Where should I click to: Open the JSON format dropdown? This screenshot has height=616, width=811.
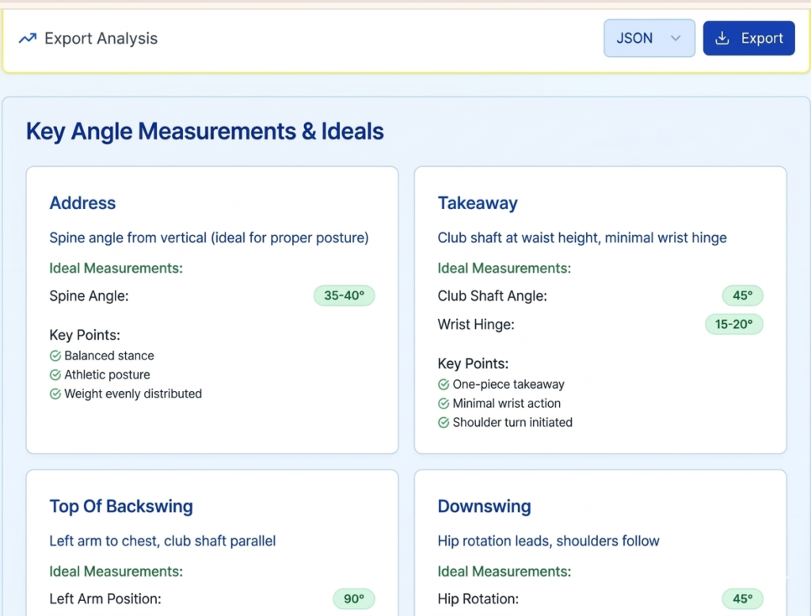click(x=649, y=38)
